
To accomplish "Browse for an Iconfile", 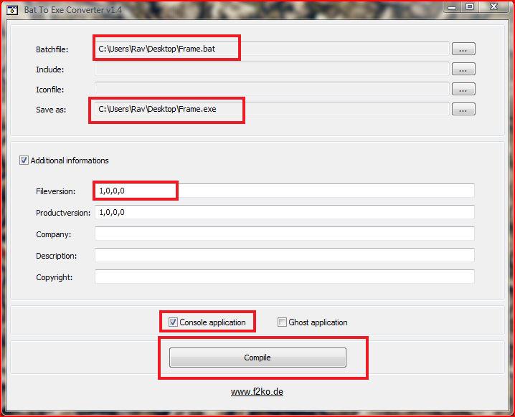I will pos(463,89).
